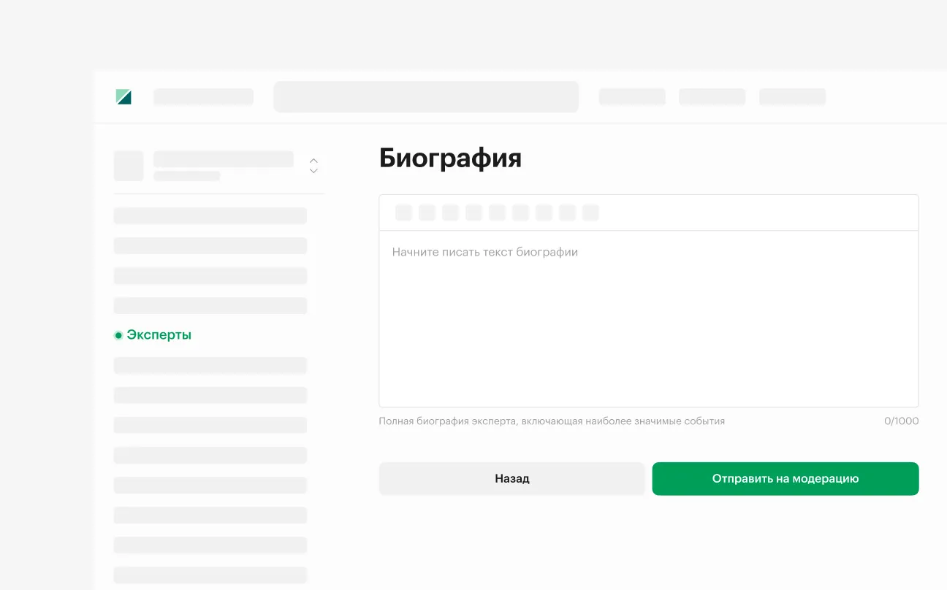
Task: Click the green logo icon in the header
Action: pos(123,96)
